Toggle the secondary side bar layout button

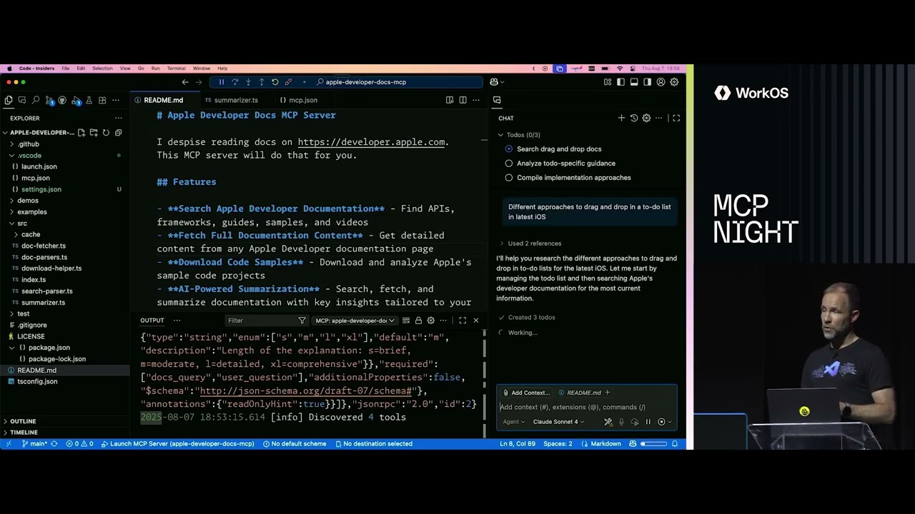[x=647, y=82]
